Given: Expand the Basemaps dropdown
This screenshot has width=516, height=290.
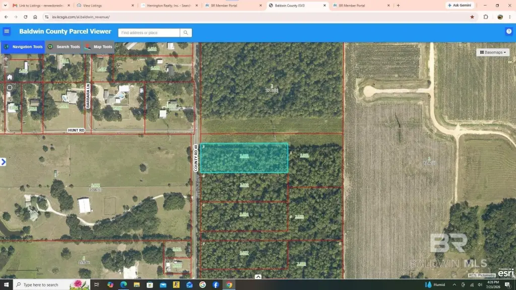Looking at the screenshot, I should [x=493, y=52].
